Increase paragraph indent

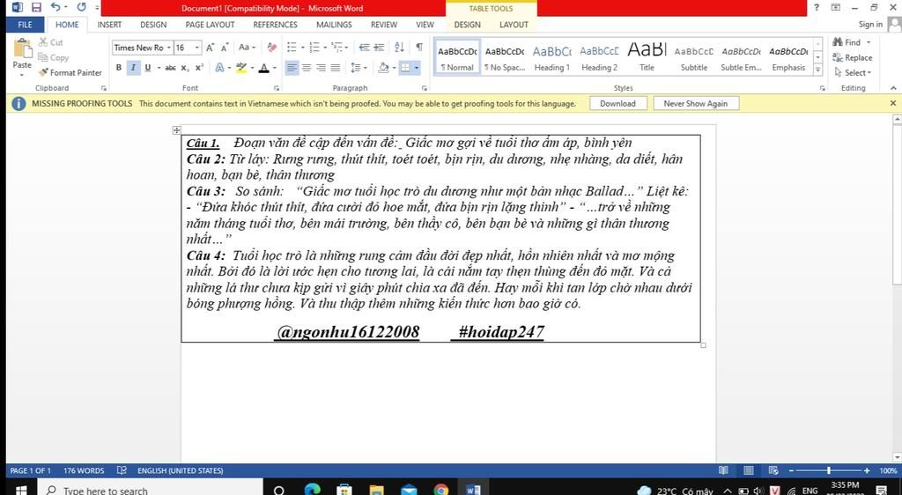pyautogui.click(x=379, y=48)
